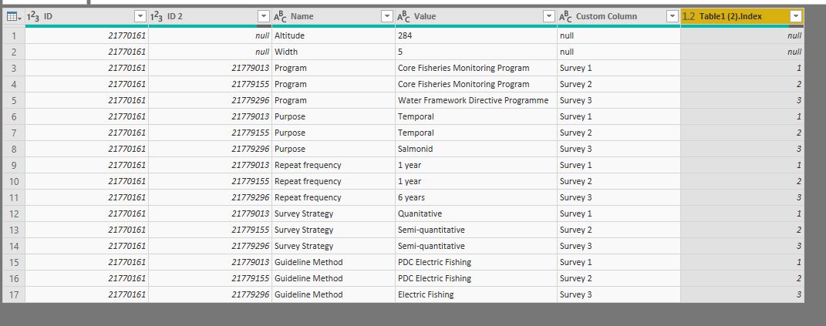Click the Custom Column data type icon
This screenshot has height=326, width=826.
pyautogui.click(x=565, y=17)
